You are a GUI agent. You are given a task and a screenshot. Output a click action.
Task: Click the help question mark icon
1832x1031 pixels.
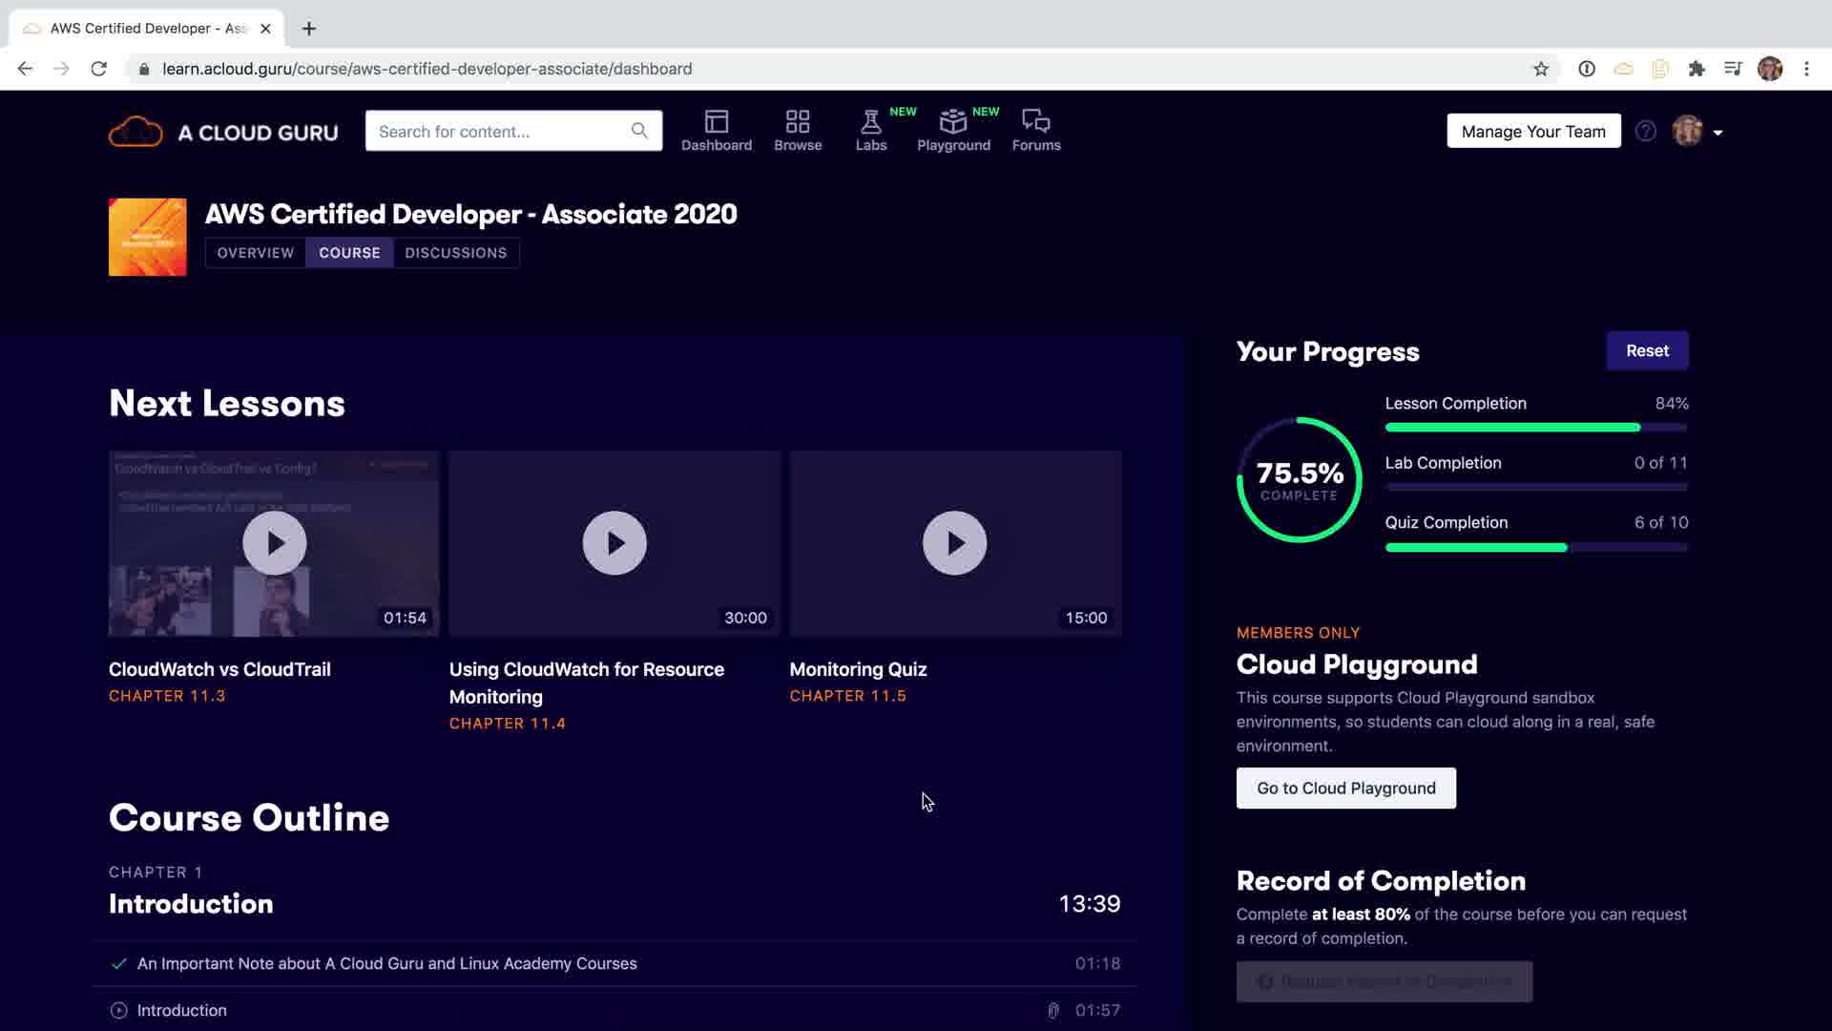tap(1645, 132)
